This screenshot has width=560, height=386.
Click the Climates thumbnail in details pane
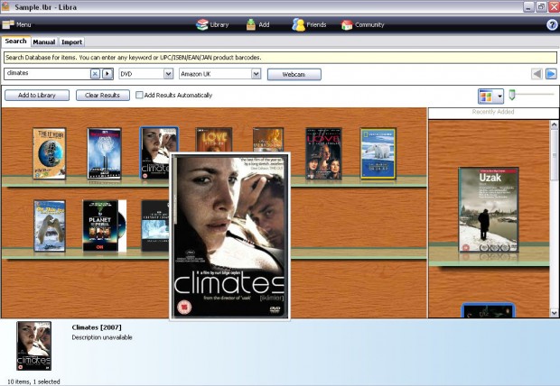pyautogui.click(x=34, y=345)
